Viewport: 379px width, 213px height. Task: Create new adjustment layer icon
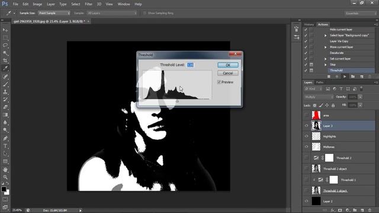(x=348, y=211)
